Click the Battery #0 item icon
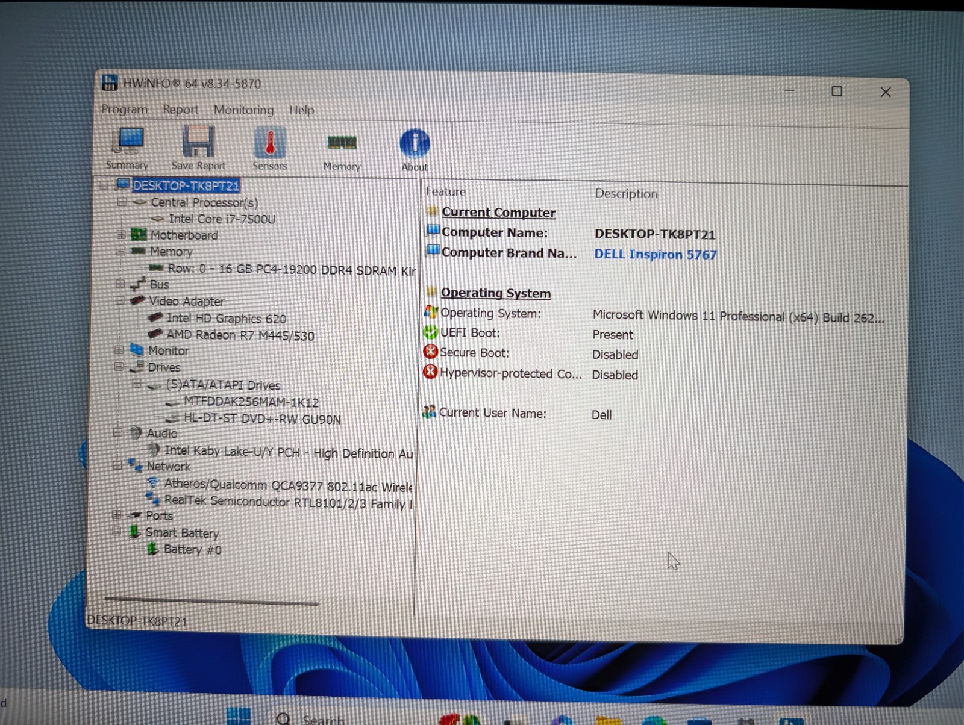This screenshot has width=964, height=725. point(153,548)
